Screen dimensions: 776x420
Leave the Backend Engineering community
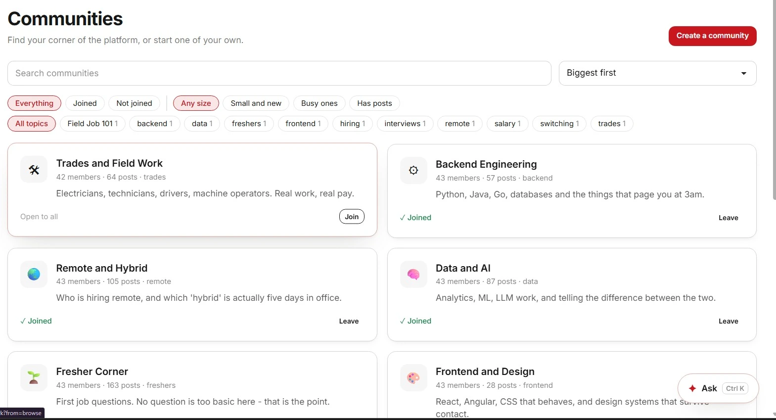click(728, 218)
